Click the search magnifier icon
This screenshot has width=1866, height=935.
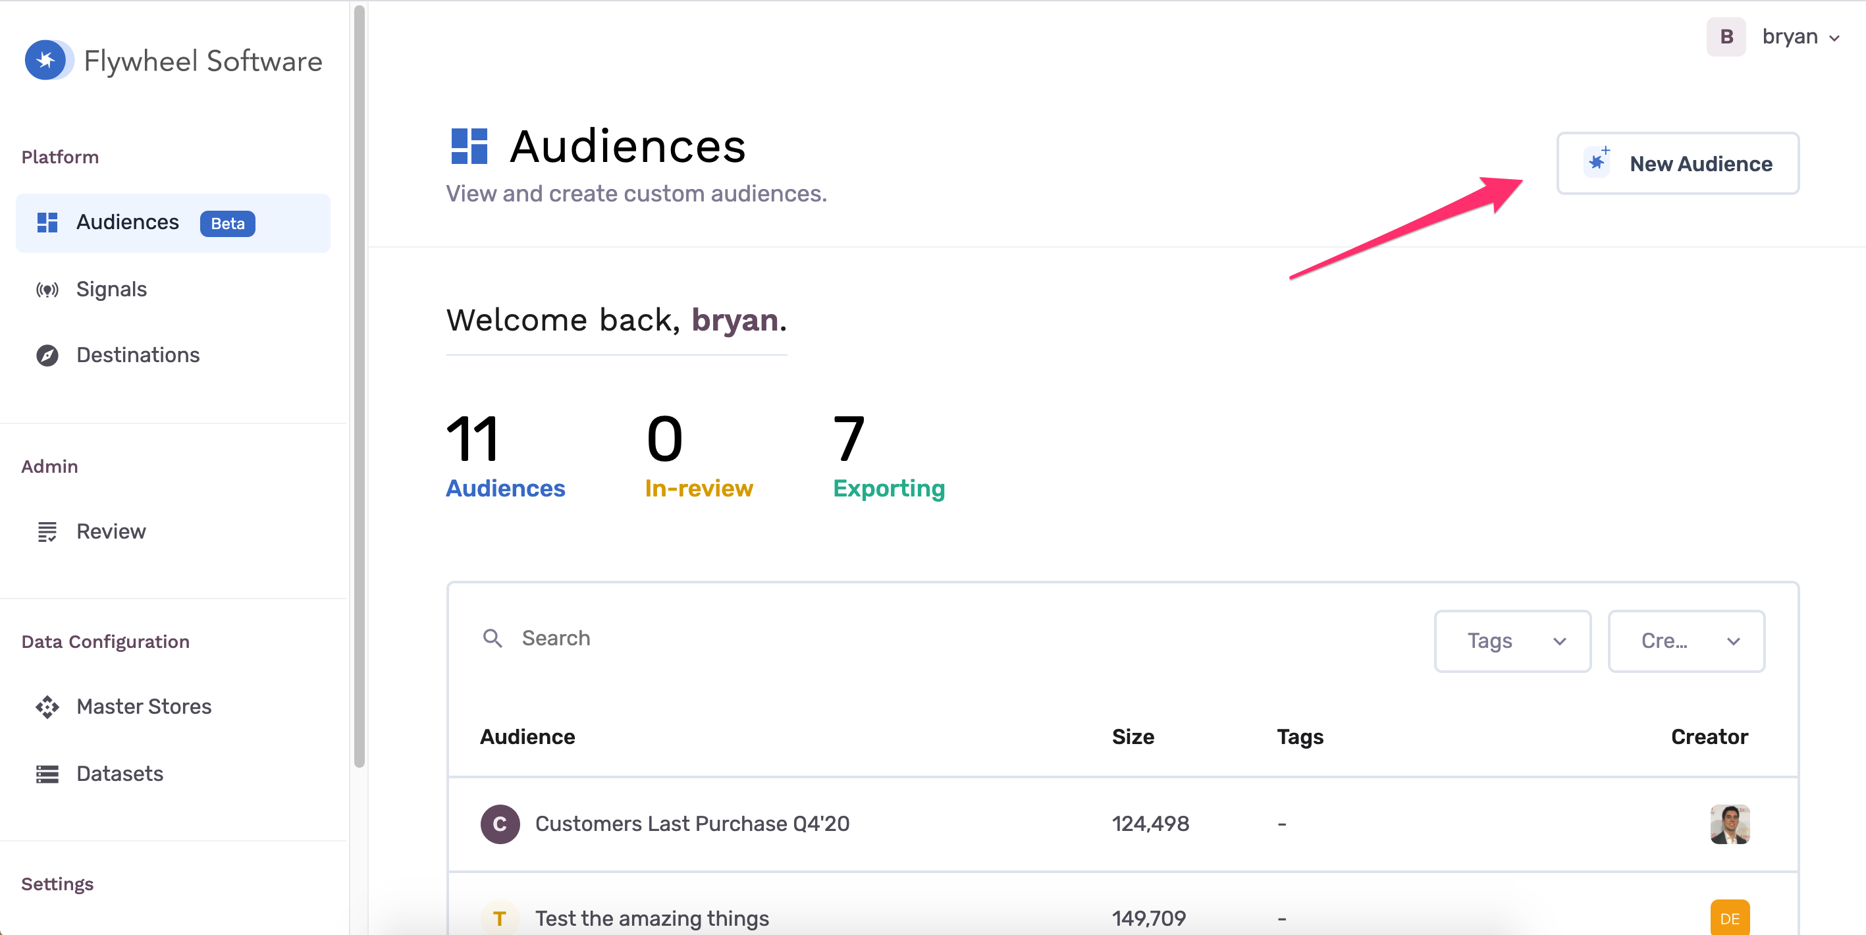pyautogui.click(x=493, y=638)
